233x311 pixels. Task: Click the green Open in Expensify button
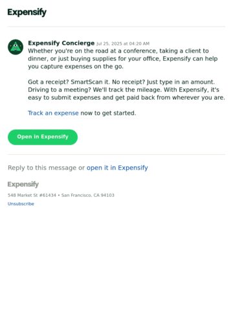coord(43,137)
